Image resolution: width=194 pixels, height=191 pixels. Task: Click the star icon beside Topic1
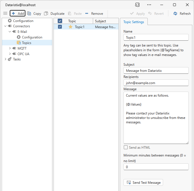coord(71,27)
